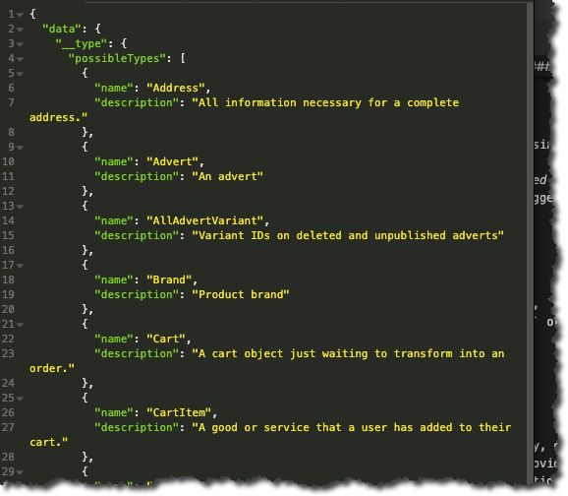The height and width of the screenshot is (496, 568).
Task: Collapse the "data" object fold on line 2
Action: [x=20, y=30]
